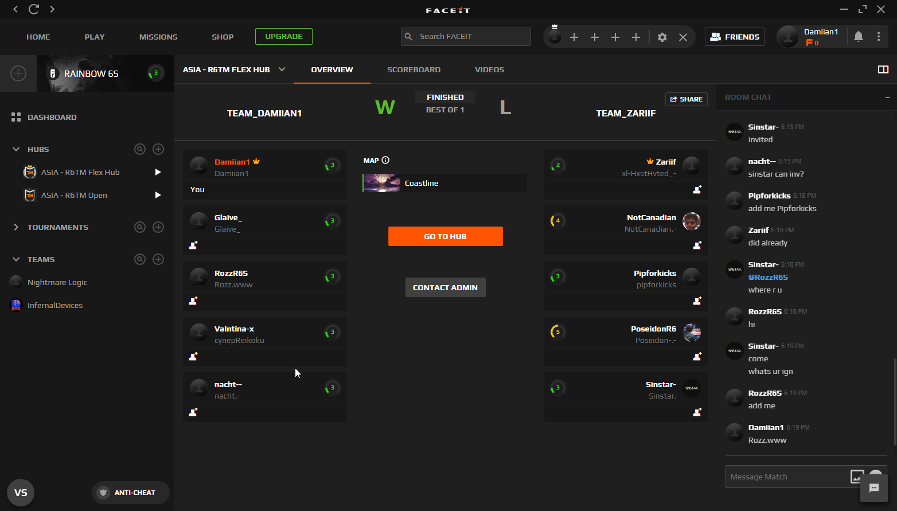Collapse the TEAMS section
The image size is (897, 511).
pyautogui.click(x=16, y=259)
